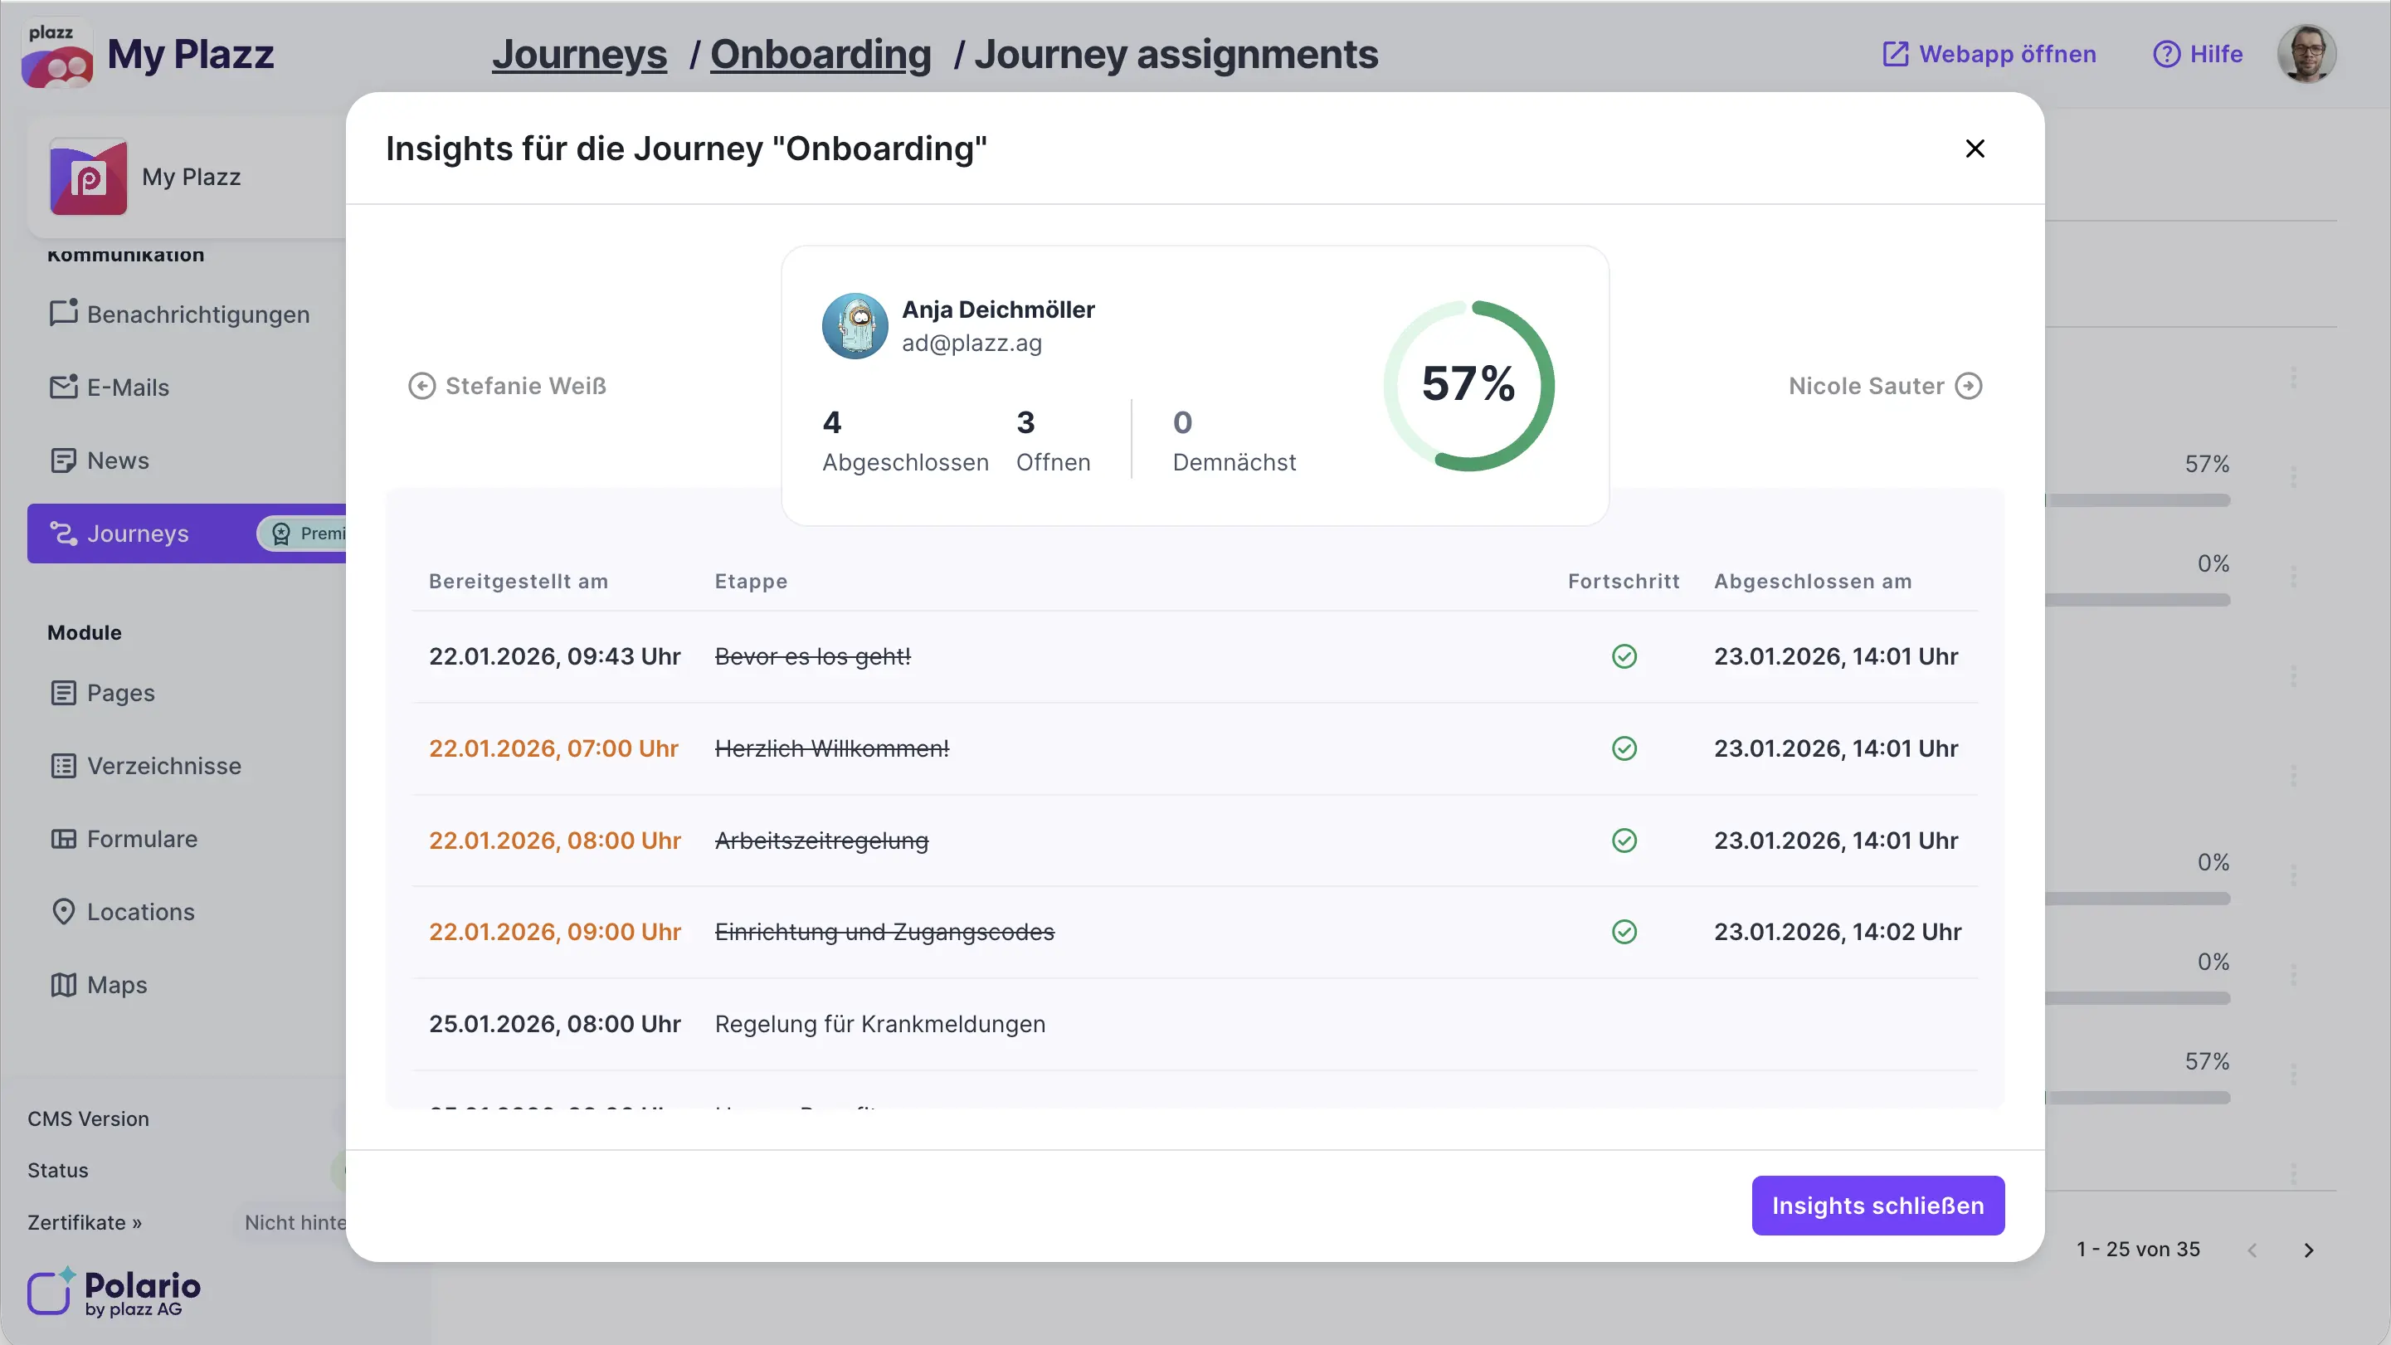Image resolution: width=2391 pixels, height=1345 pixels.
Task: Open the Benachrichtigungen sidebar item
Action: tap(197, 314)
